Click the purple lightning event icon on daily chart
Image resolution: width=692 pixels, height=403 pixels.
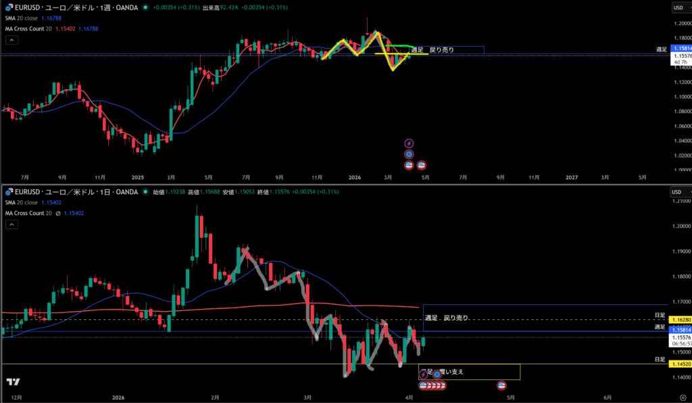[x=424, y=375]
